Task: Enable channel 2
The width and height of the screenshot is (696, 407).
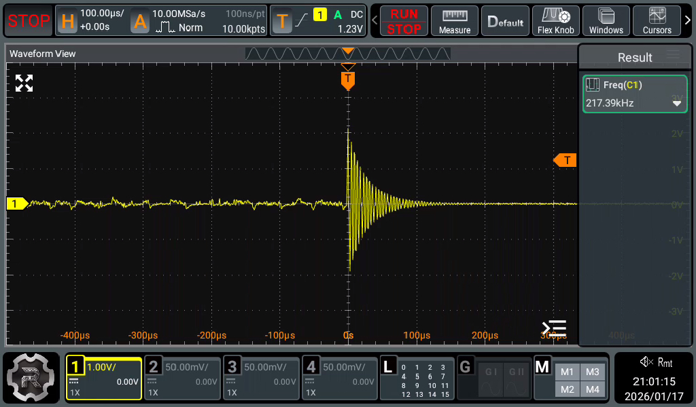Action: 182,379
